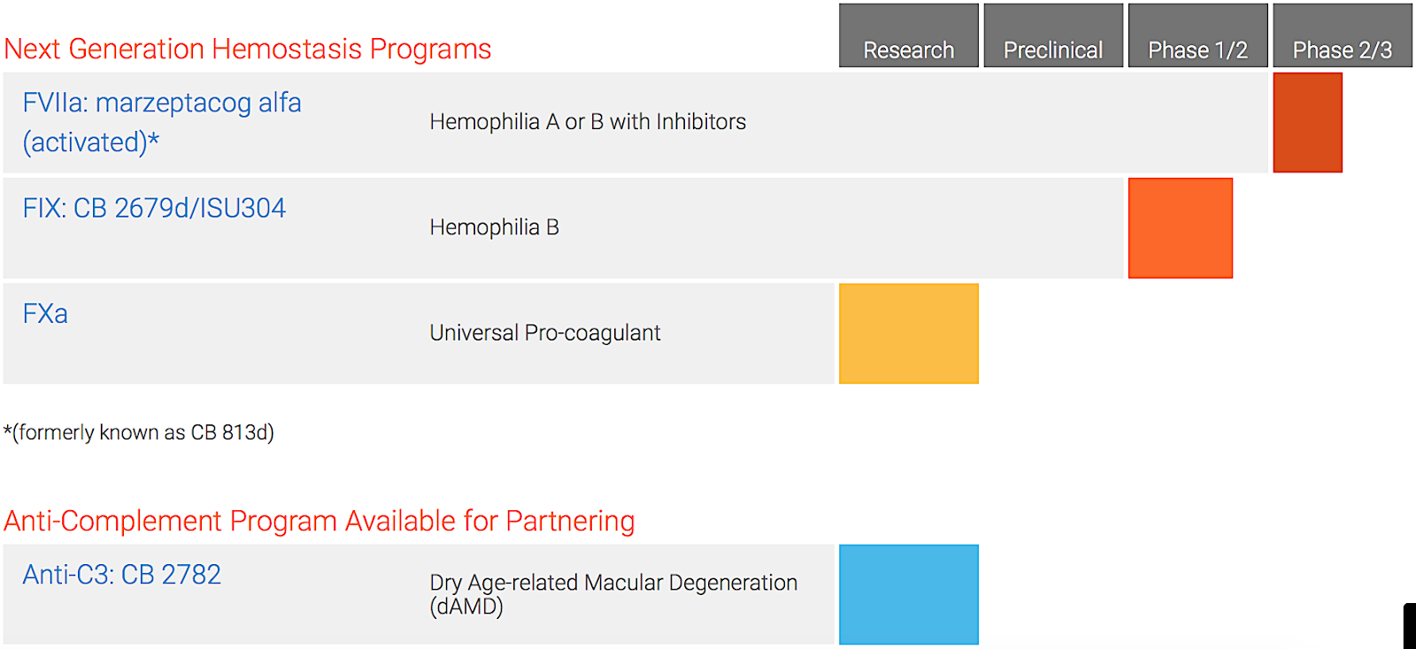The height and width of the screenshot is (649, 1416).
Task: Follow the FXa program link
Action: [45, 314]
